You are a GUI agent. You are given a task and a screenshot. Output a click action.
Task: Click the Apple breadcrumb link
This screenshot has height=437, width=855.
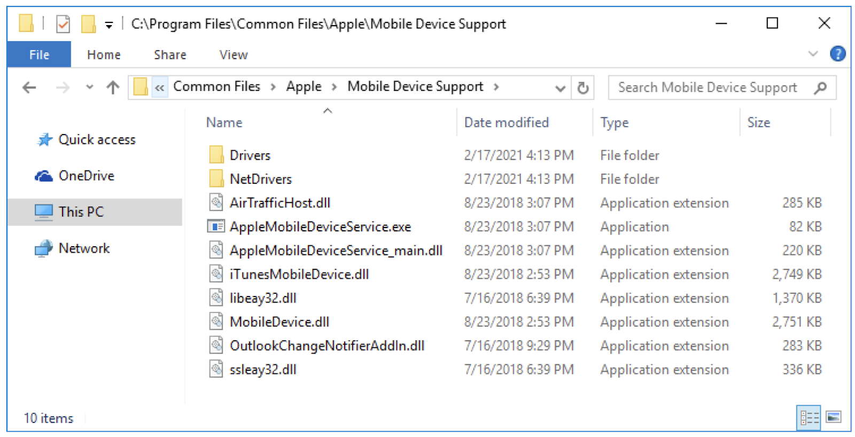pyautogui.click(x=304, y=86)
